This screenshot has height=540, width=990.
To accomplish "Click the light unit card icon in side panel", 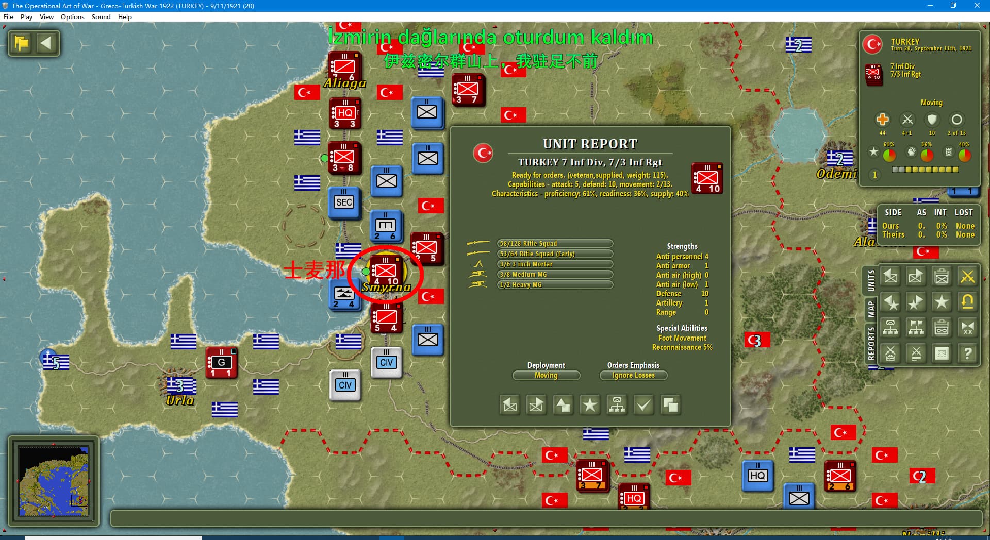I will click(x=942, y=353).
